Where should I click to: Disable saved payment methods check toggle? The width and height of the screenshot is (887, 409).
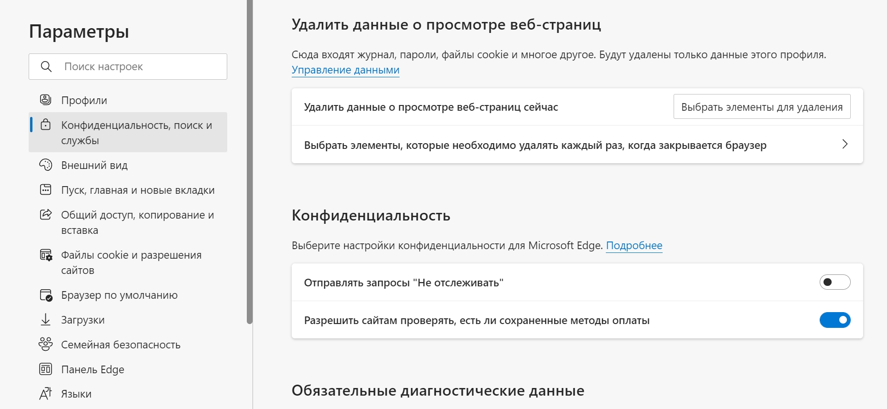click(835, 320)
